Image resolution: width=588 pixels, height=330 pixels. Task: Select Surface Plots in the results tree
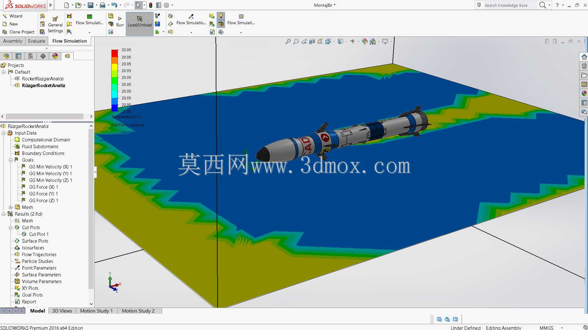[35, 241]
